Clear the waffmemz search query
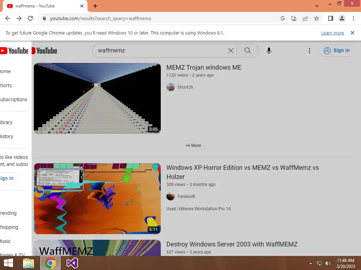This screenshot has height=270, width=361. (x=231, y=51)
